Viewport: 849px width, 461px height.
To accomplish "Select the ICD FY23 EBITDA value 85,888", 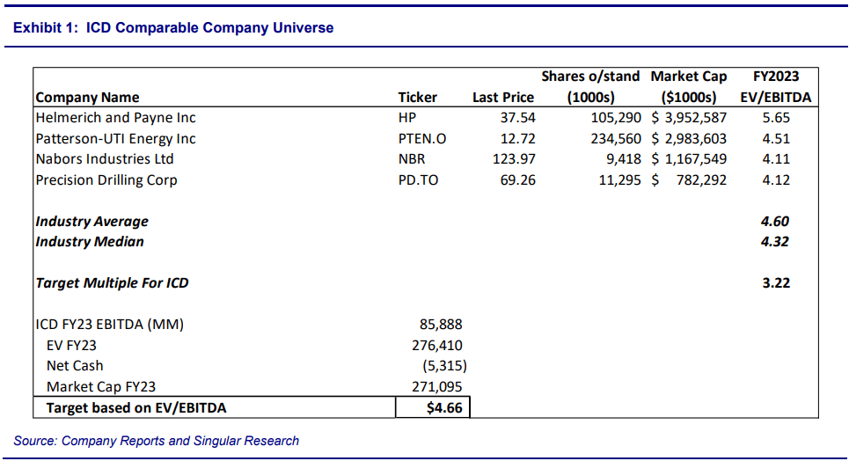I will pos(441,325).
